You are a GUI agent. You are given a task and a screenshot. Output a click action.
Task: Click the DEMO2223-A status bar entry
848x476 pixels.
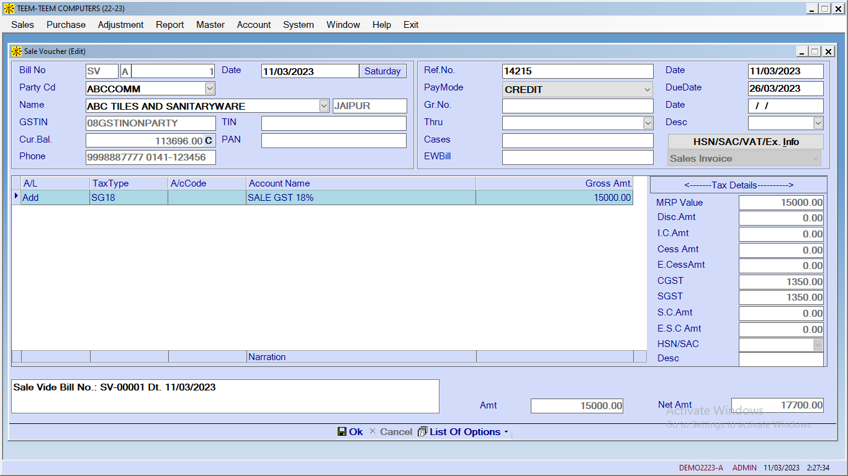point(701,468)
